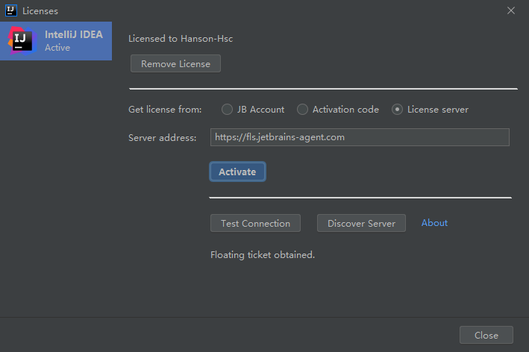529x352 pixels.
Task: Click the JB Account option label
Action: pyautogui.click(x=260, y=110)
